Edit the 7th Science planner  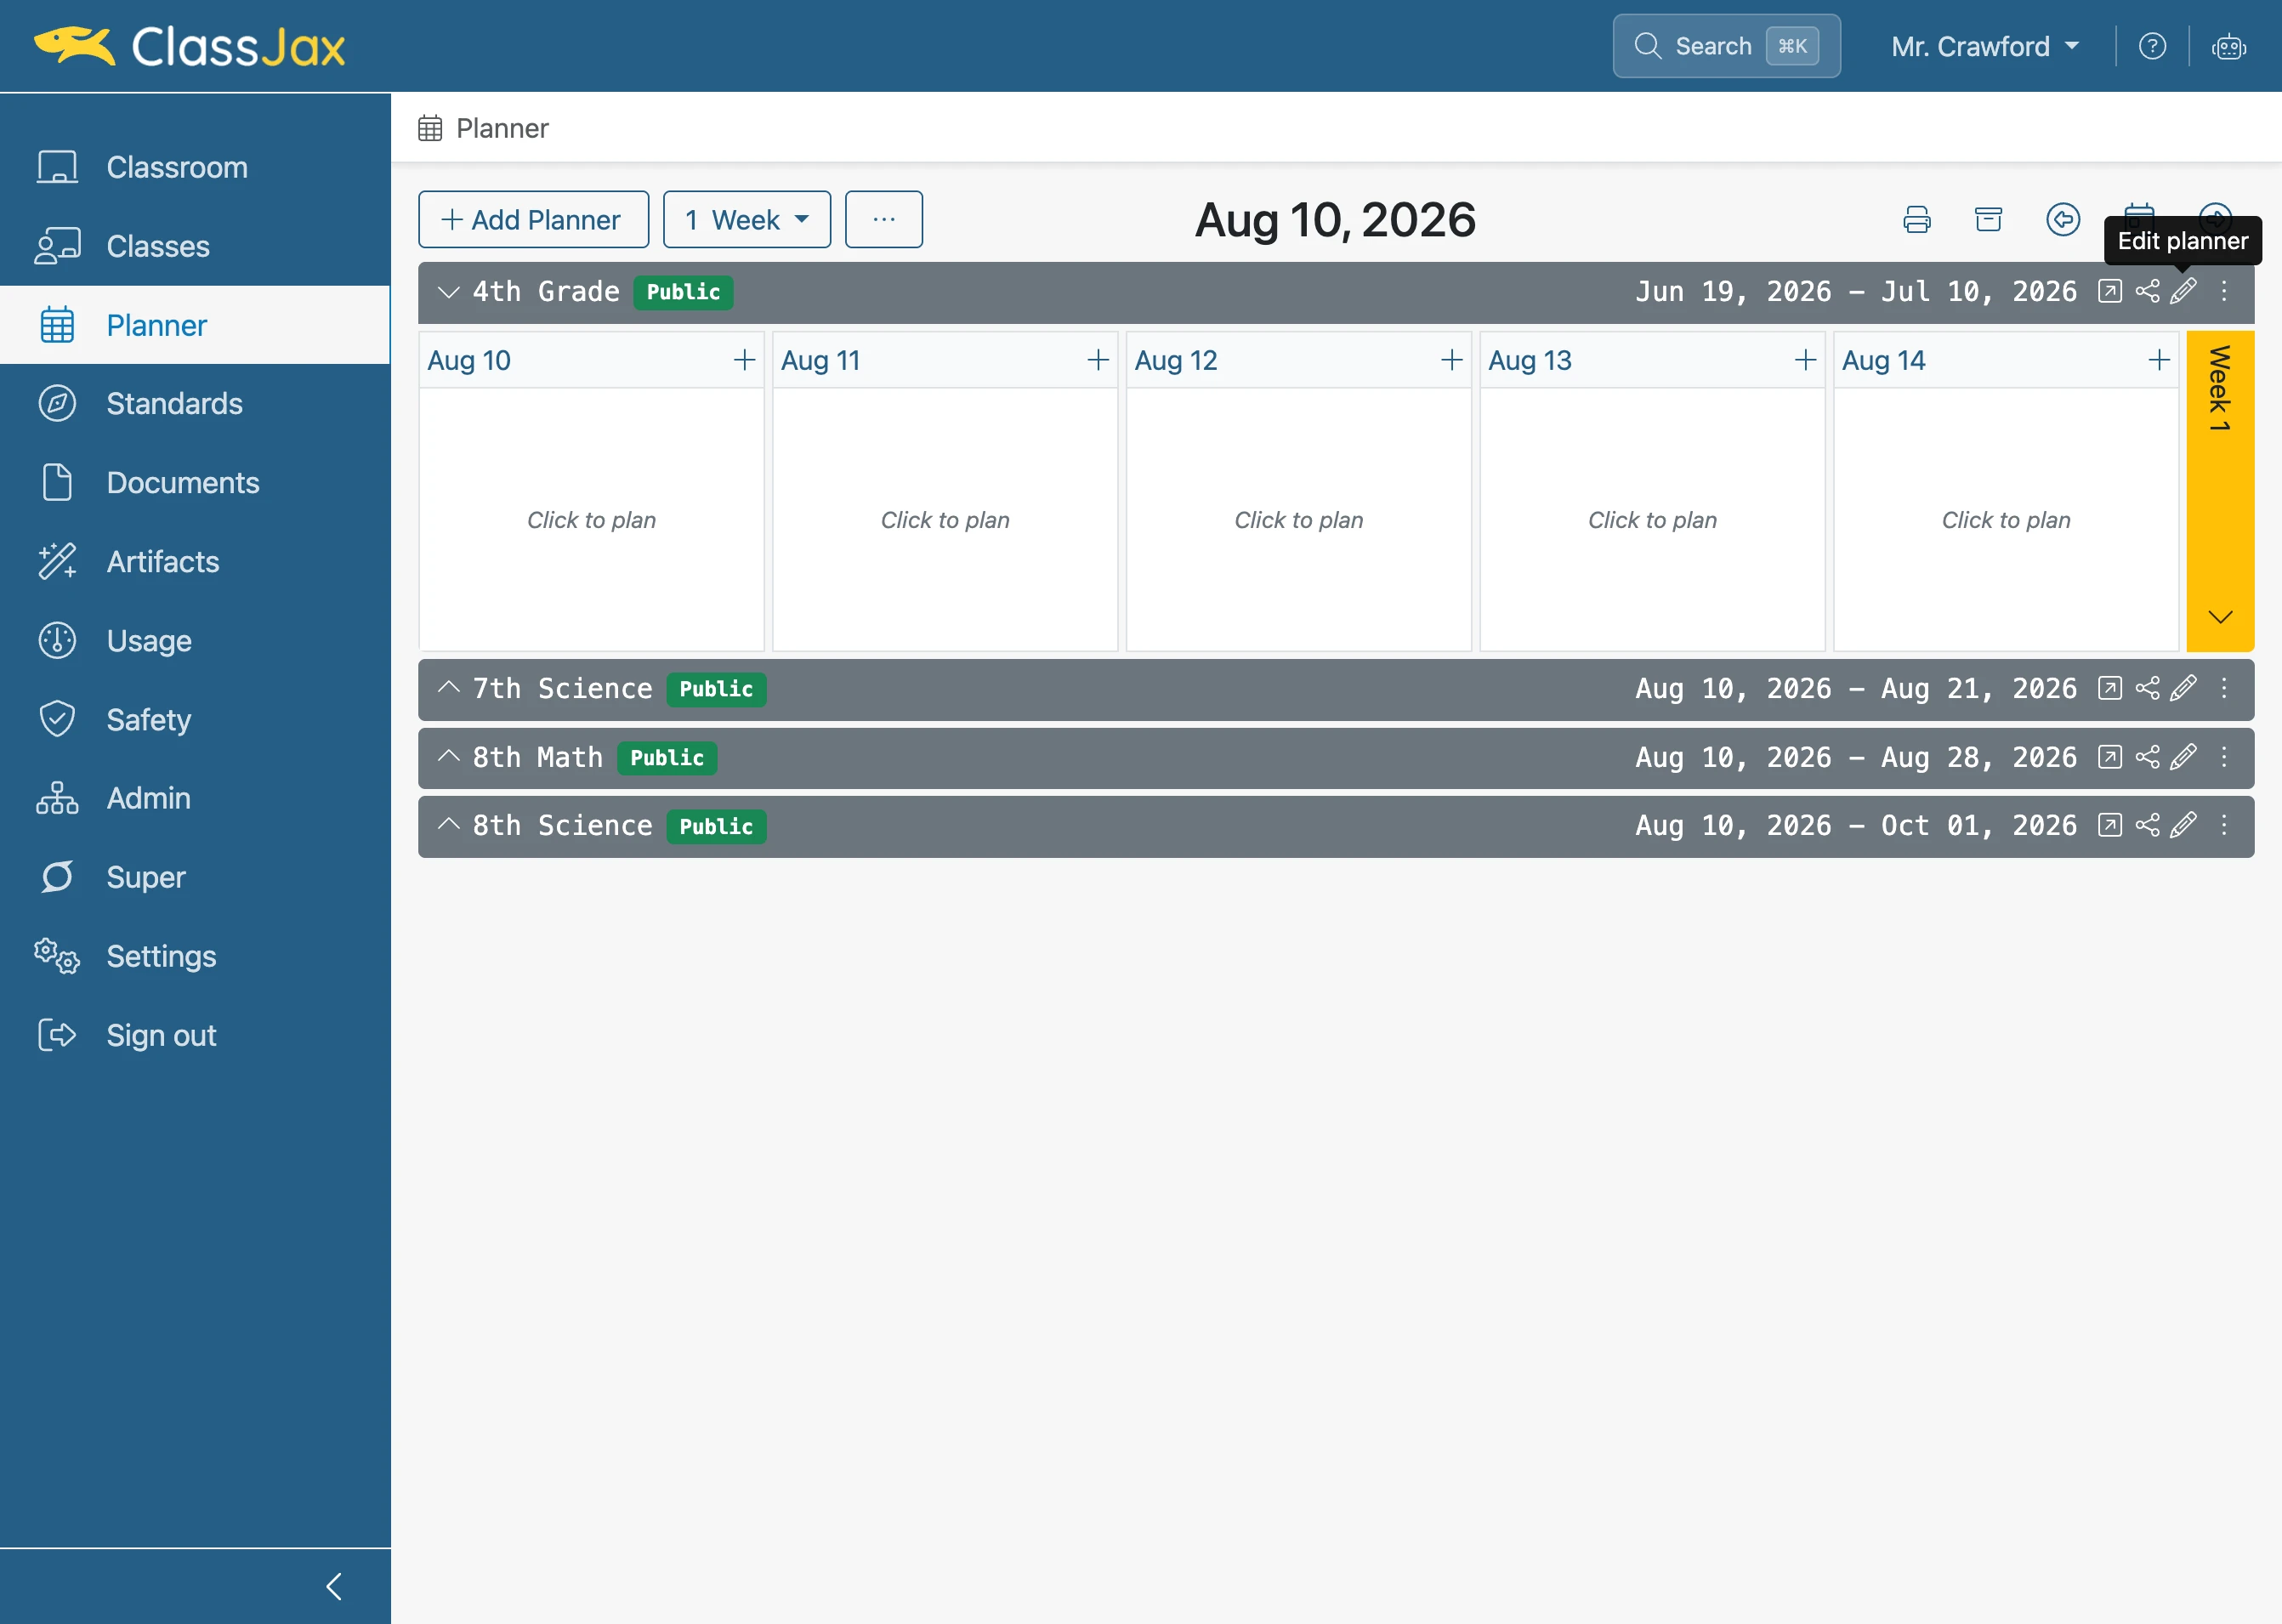(2183, 688)
